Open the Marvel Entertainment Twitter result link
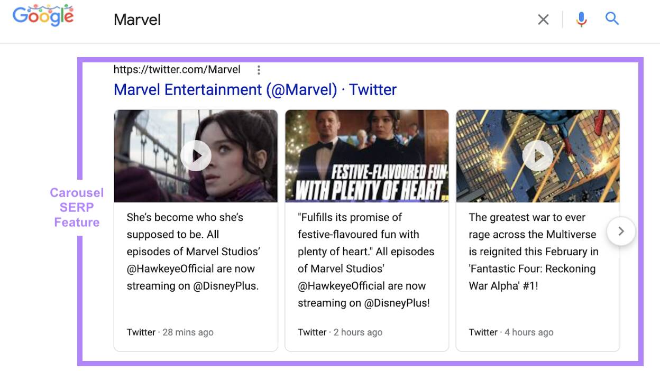The image size is (660, 371). tap(254, 89)
